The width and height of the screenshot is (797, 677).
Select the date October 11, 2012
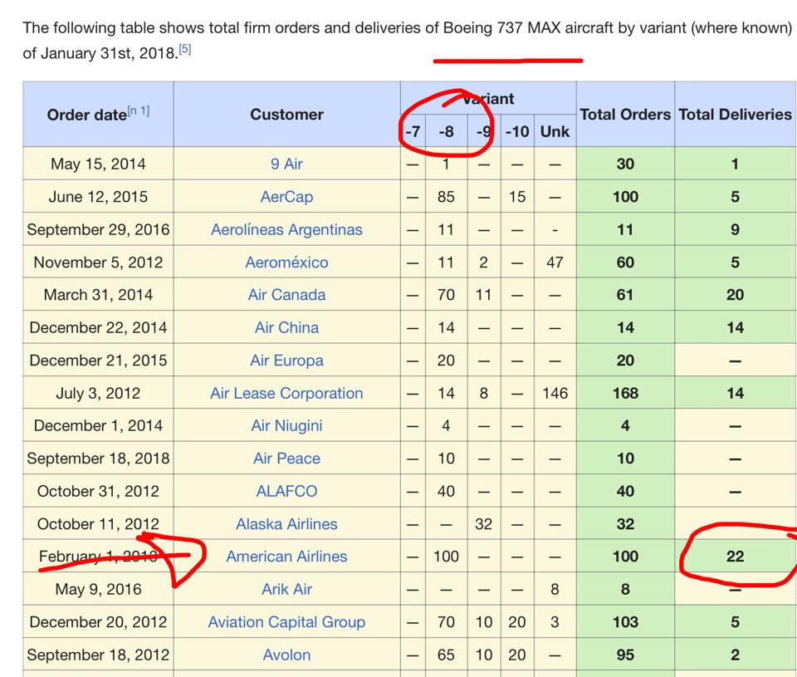tap(98, 524)
